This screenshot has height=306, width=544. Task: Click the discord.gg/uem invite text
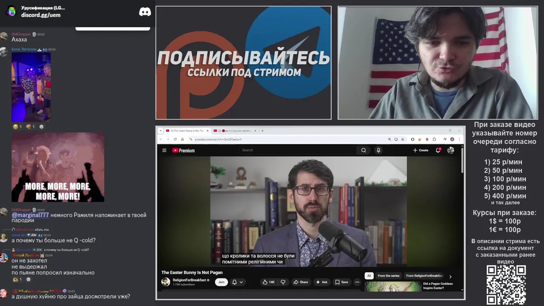pos(41,15)
